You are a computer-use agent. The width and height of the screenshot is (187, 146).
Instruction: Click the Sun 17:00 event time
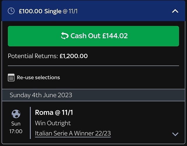point(16,127)
